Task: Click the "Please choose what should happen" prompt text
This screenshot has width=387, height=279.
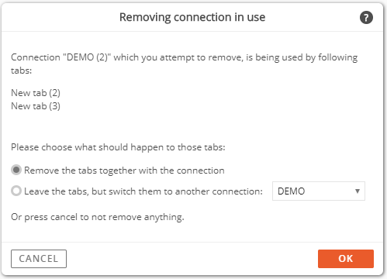Action: pos(118,147)
